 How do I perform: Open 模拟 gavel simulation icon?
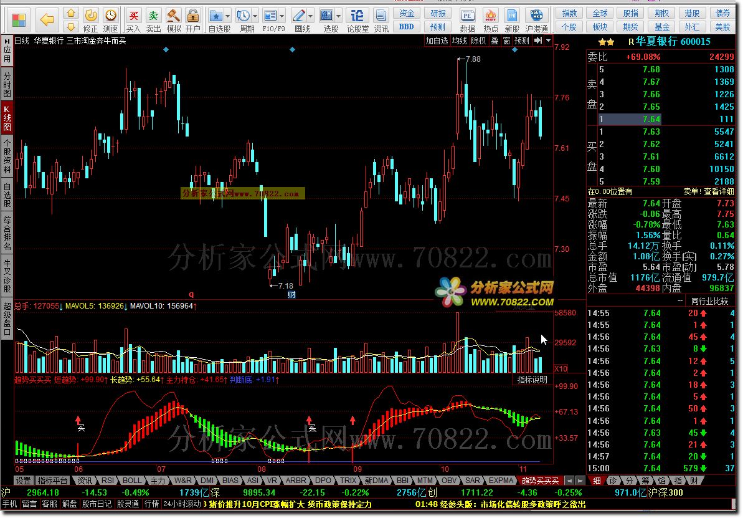coord(173,21)
